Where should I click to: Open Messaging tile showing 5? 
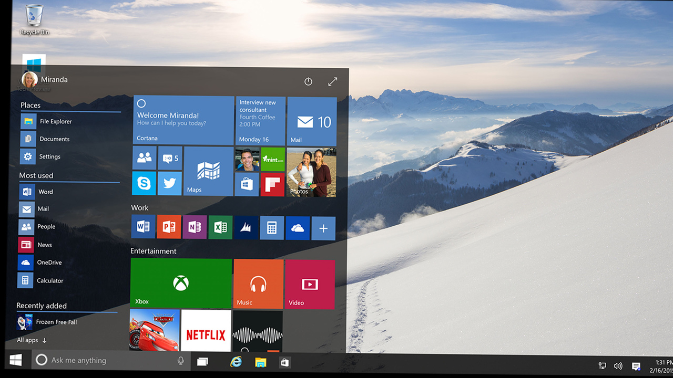(170, 158)
